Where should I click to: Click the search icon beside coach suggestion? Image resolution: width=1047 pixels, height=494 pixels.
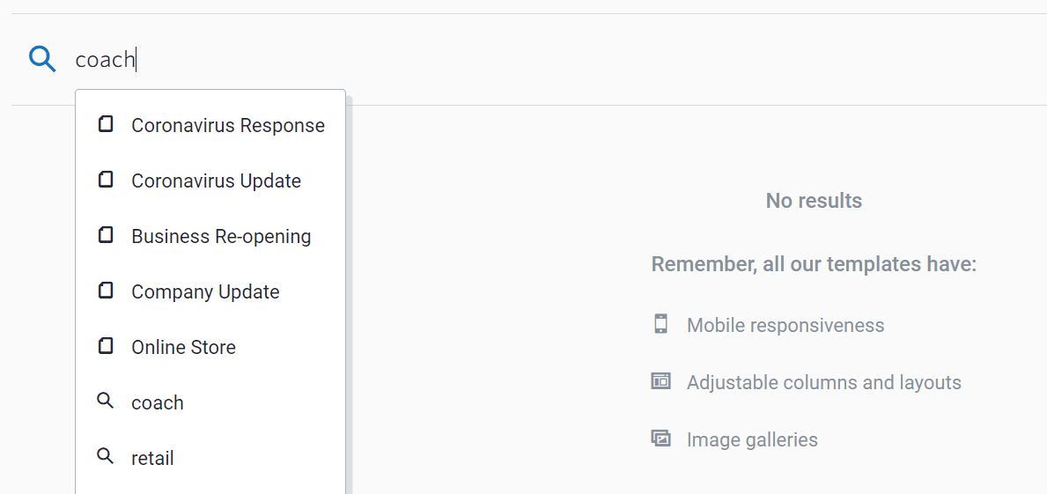pyautogui.click(x=106, y=402)
